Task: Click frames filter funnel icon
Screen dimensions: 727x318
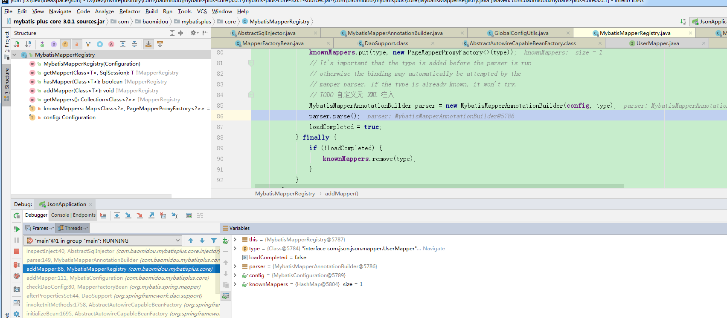Action: 214,241
